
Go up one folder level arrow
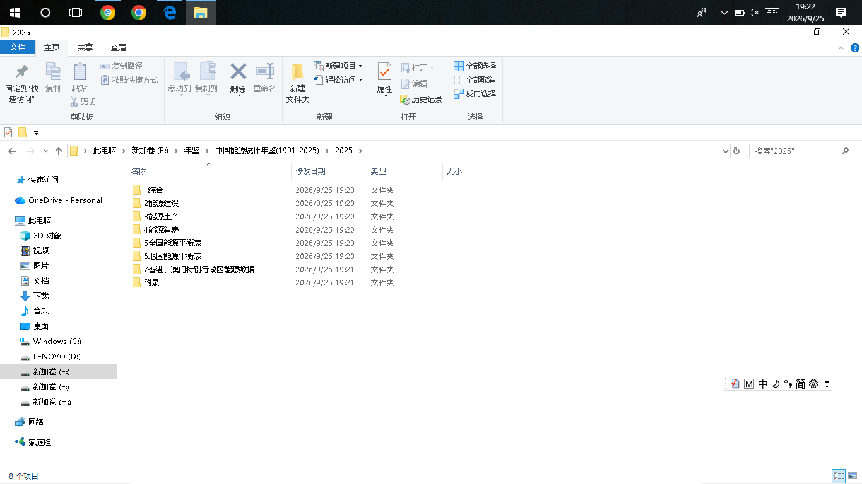(59, 151)
